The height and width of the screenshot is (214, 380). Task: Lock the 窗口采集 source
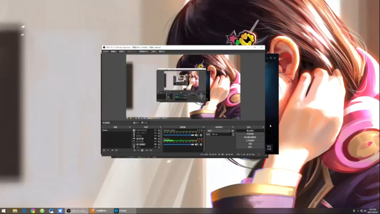[x=159, y=141]
